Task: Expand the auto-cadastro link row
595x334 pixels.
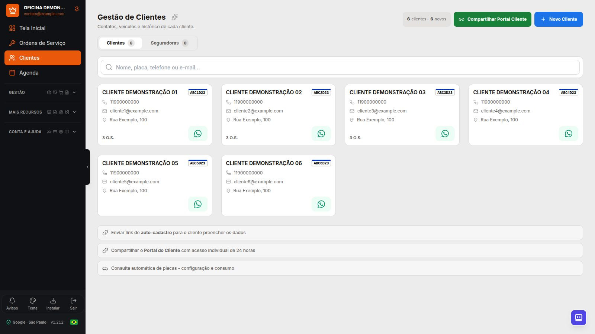Action: (340, 233)
